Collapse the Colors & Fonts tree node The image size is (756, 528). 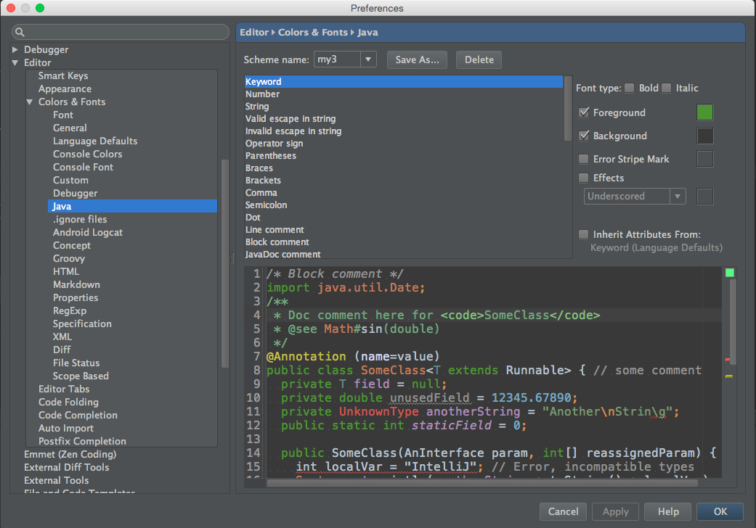30,102
